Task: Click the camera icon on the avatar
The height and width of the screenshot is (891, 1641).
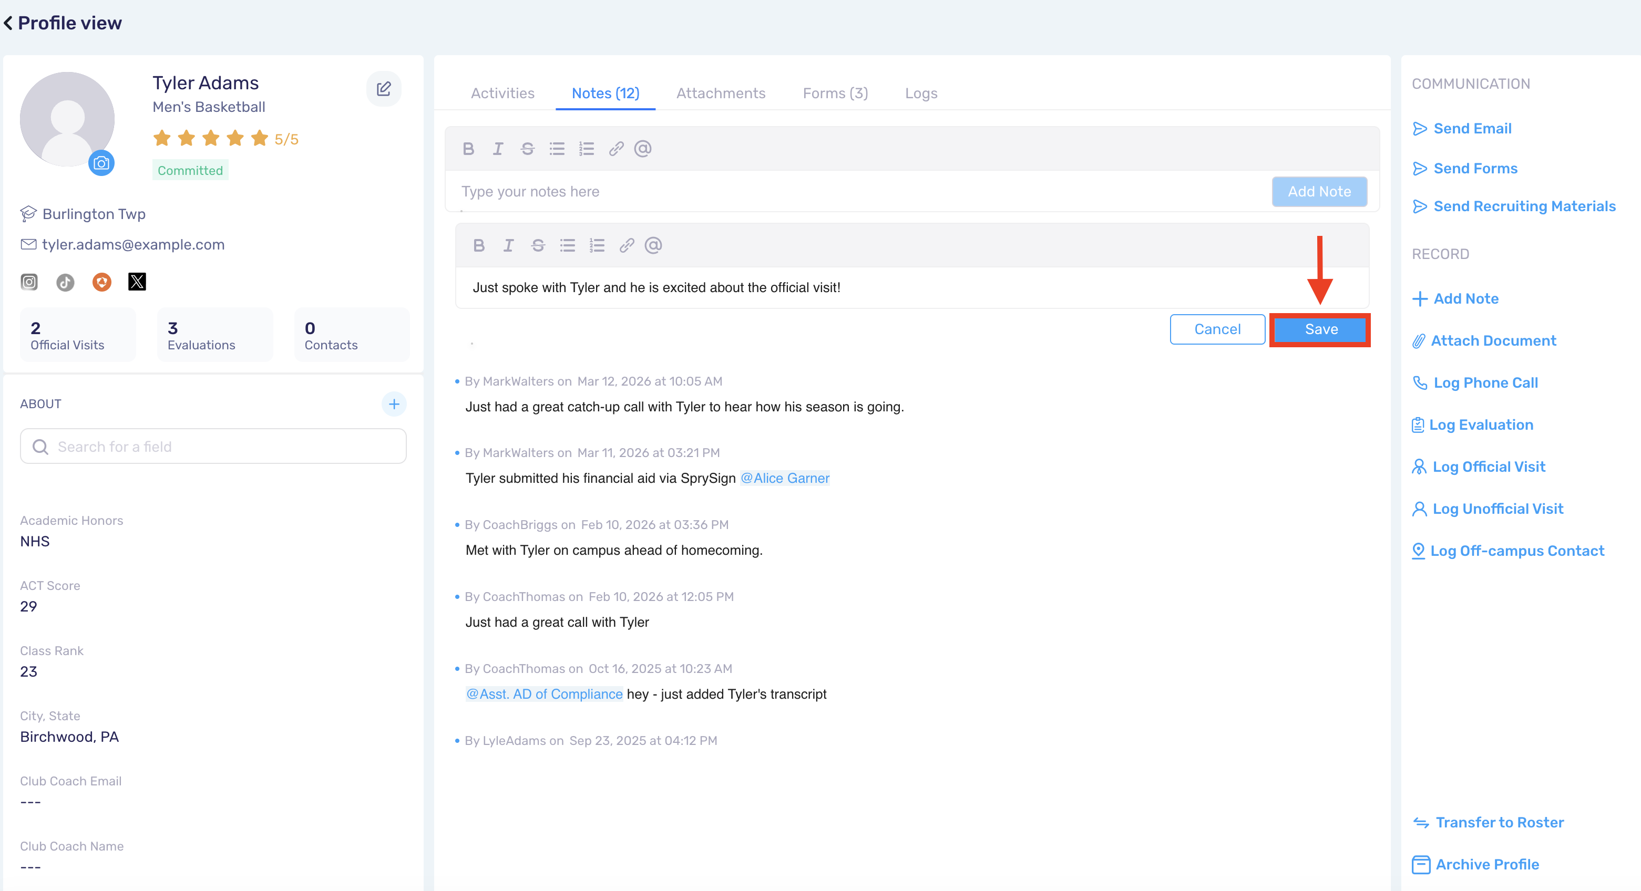Action: 101,163
